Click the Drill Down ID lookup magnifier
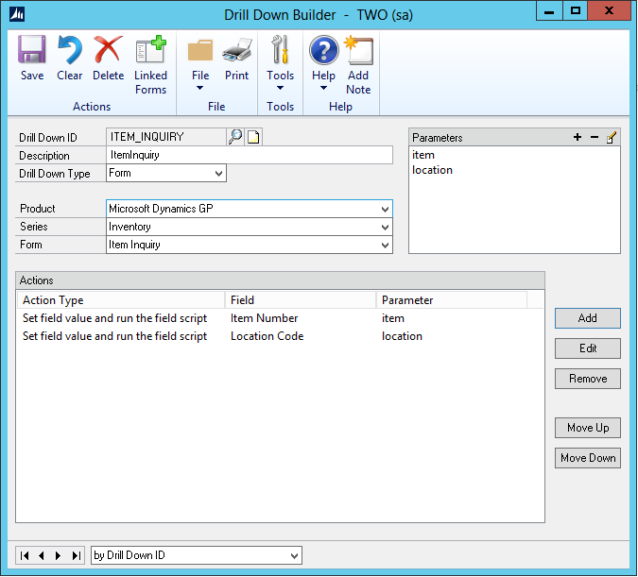Viewport: 638px width, 577px height. (x=235, y=137)
